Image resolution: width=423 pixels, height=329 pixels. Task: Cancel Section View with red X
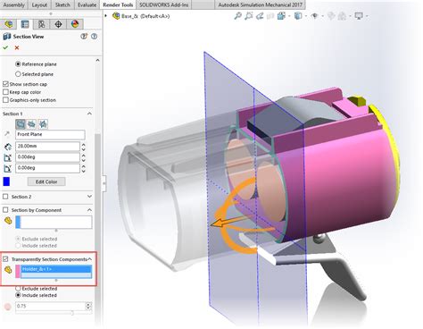[17, 47]
